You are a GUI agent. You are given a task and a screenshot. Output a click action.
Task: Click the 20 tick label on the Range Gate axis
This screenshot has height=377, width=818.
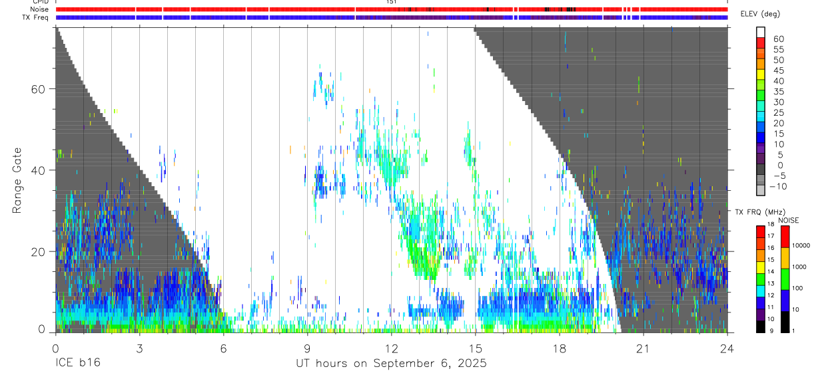tap(40, 251)
